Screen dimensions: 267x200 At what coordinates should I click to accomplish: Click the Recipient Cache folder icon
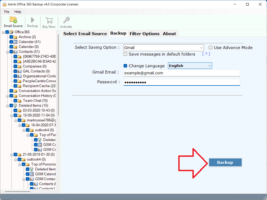tap(19, 86)
